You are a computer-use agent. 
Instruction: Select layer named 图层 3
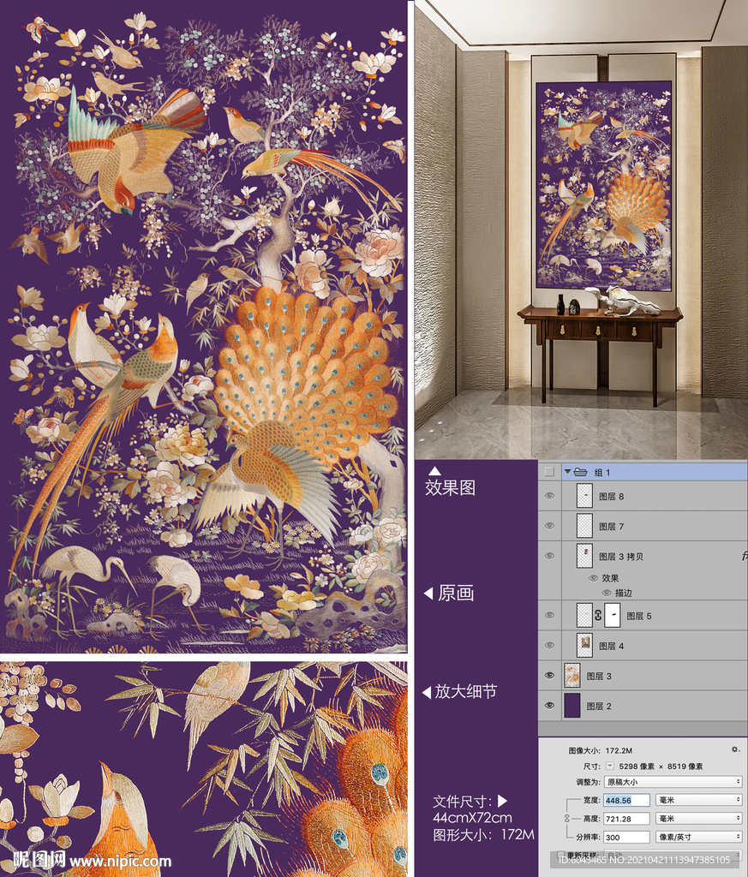tap(599, 677)
